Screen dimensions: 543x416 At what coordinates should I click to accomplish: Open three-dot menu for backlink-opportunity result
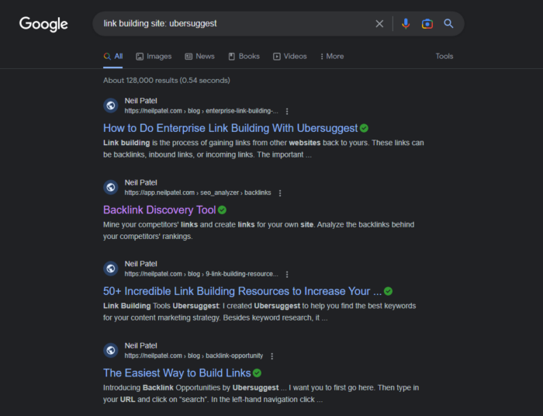tap(271, 356)
